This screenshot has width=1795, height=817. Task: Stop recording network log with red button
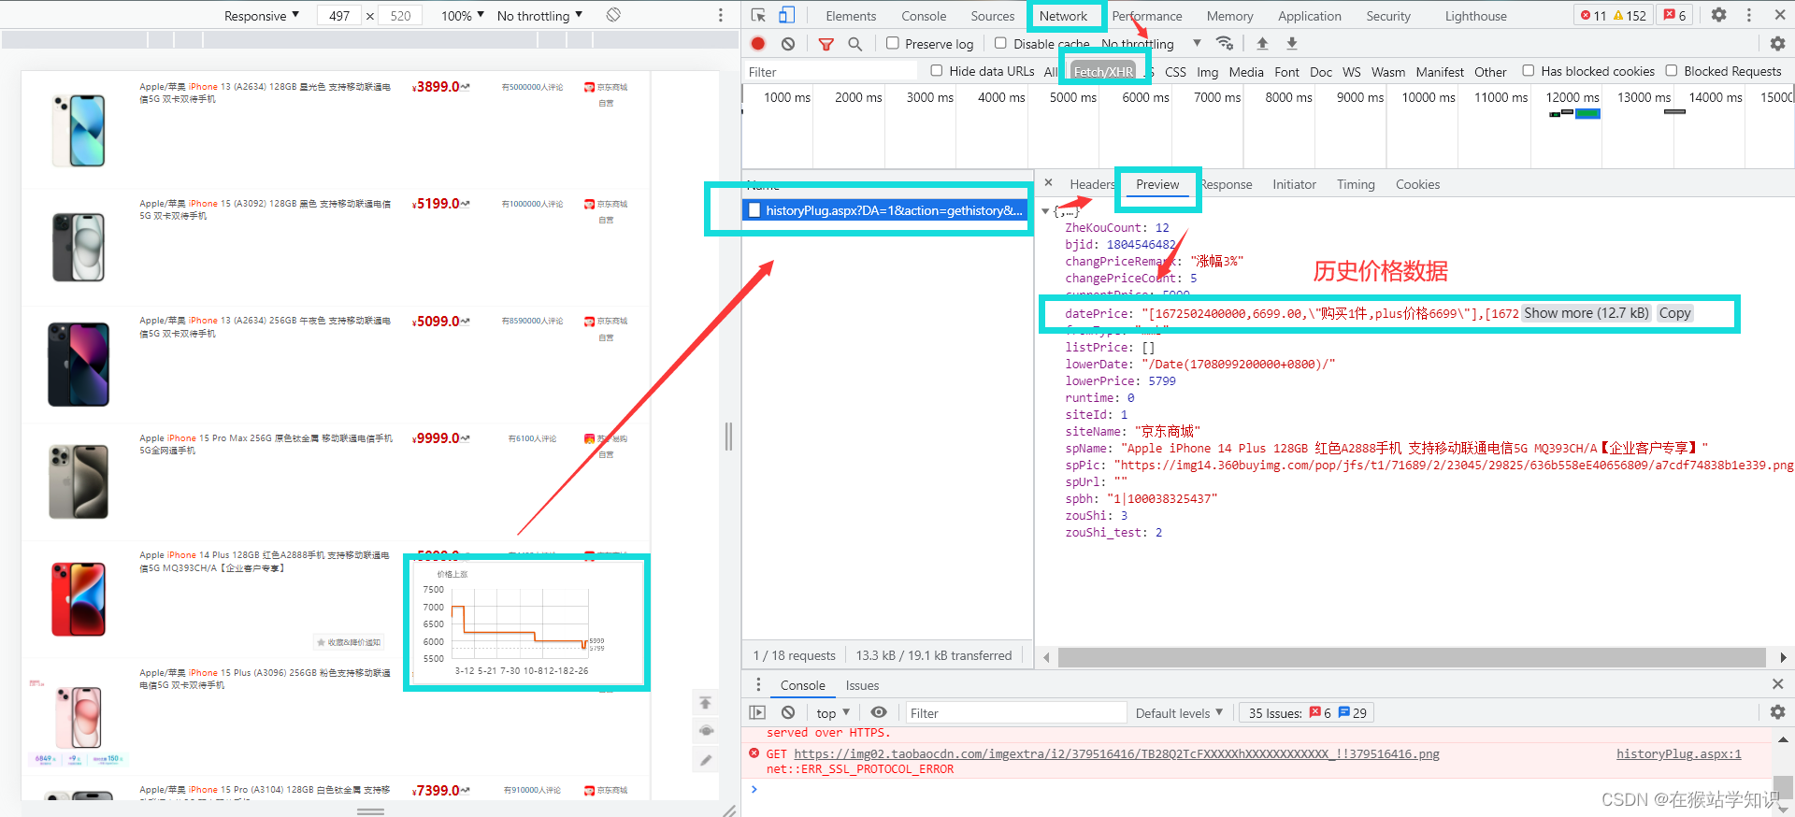point(758,43)
